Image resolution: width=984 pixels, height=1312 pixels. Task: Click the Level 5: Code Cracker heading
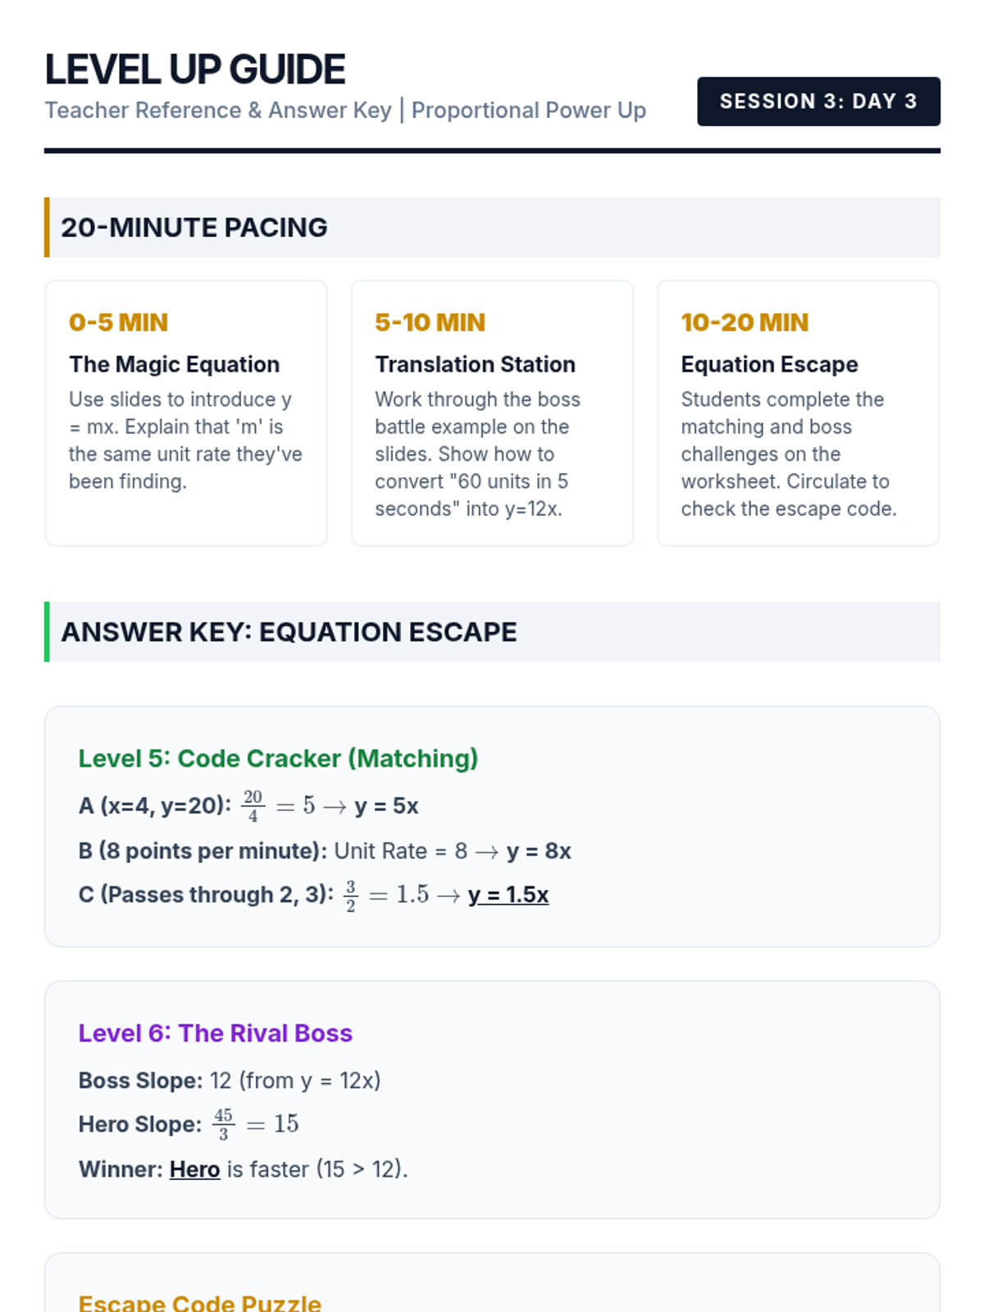pos(278,758)
